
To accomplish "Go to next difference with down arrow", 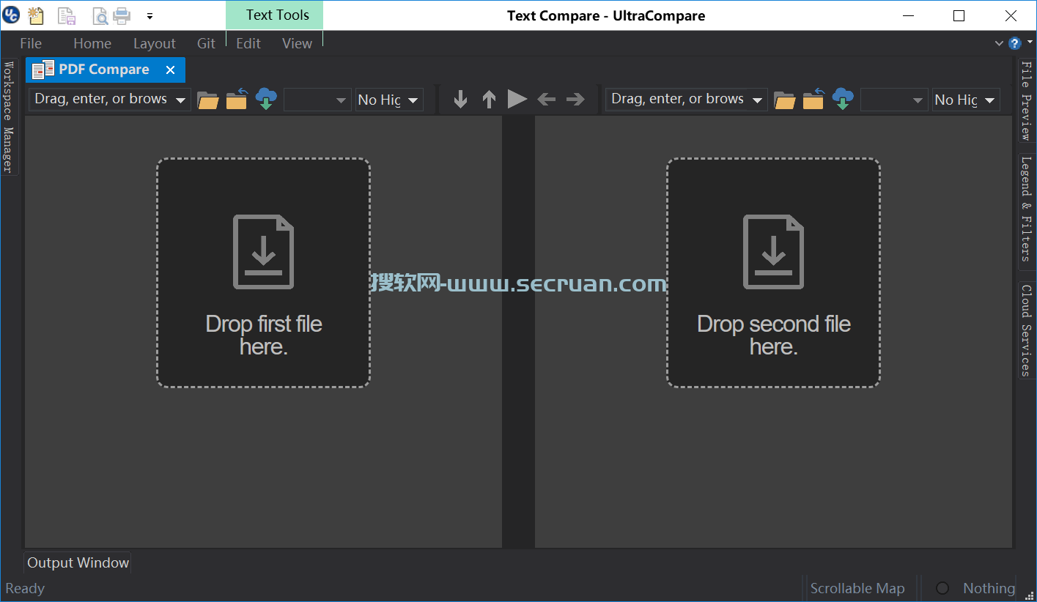I will [x=460, y=99].
